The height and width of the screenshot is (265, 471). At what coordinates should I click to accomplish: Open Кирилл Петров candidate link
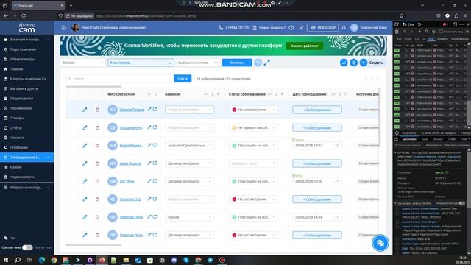tap(132, 110)
